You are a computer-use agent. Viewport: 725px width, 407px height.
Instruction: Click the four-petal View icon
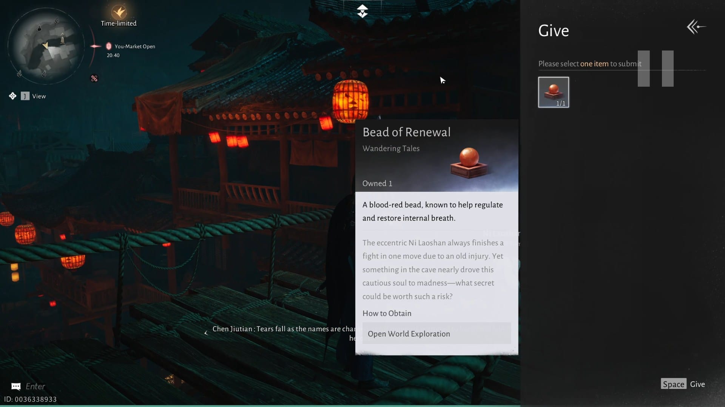12,96
